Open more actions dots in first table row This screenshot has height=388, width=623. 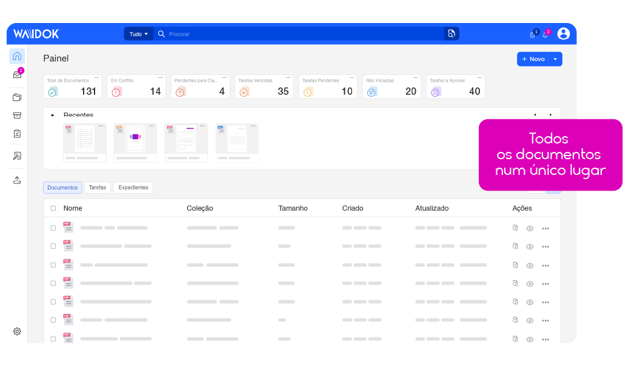tap(545, 229)
